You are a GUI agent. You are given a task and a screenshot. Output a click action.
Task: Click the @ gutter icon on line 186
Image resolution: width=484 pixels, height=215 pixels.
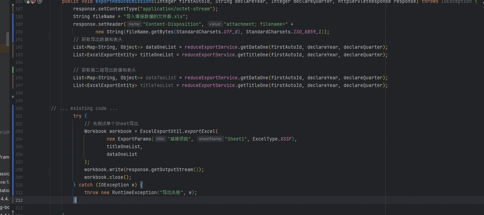coord(39,2)
